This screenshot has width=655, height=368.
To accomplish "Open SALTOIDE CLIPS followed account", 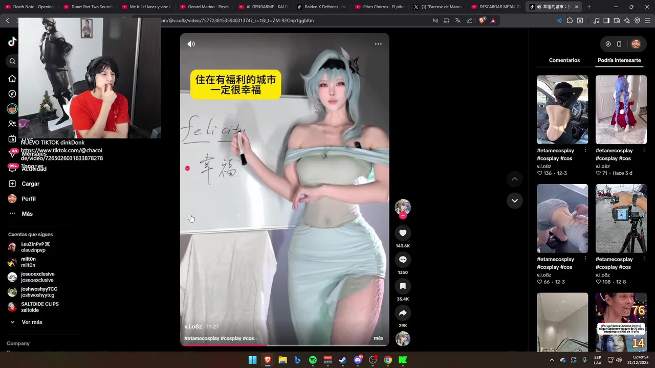I will pyautogui.click(x=33, y=307).
